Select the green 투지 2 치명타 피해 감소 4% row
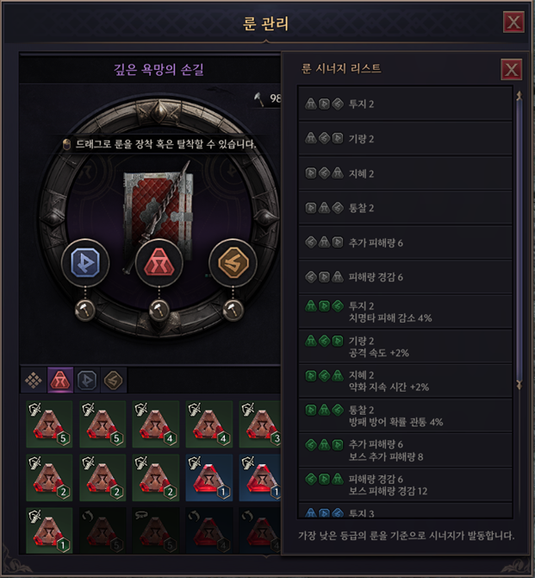This screenshot has height=578, width=535. [x=406, y=311]
